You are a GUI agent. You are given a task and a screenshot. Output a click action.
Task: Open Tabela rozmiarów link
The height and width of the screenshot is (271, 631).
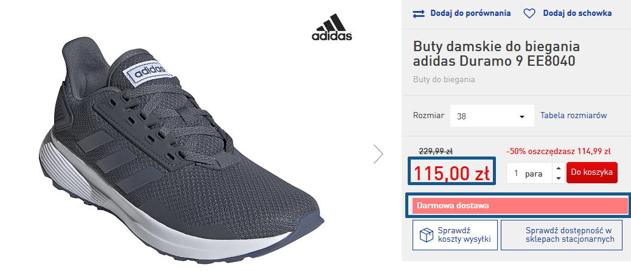pyautogui.click(x=573, y=116)
